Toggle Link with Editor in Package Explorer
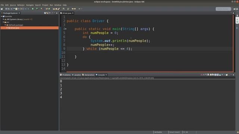Screen dimensions: 239x134 pos(47,13)
